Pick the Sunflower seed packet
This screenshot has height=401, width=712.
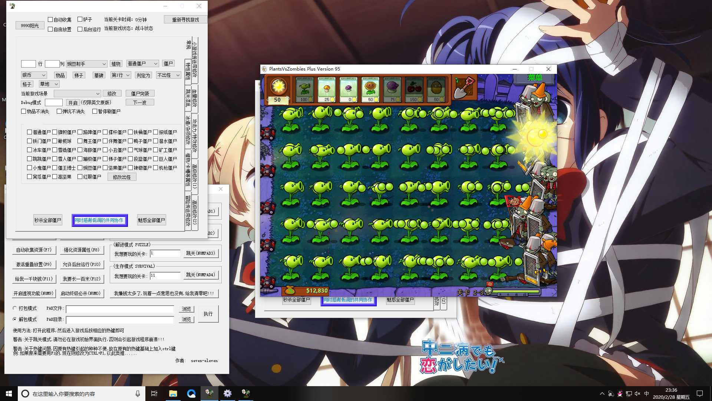(370, 89)
